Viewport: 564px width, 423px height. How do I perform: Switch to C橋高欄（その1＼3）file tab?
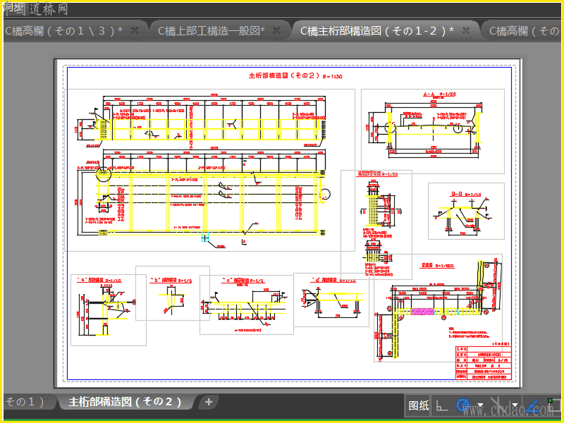(x=63, y=31)
